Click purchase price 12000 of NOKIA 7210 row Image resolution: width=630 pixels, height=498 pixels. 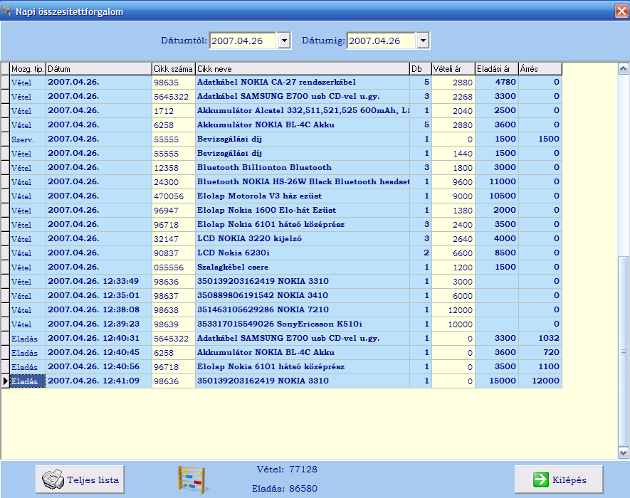pyautogui.click(x=453, y=310)
